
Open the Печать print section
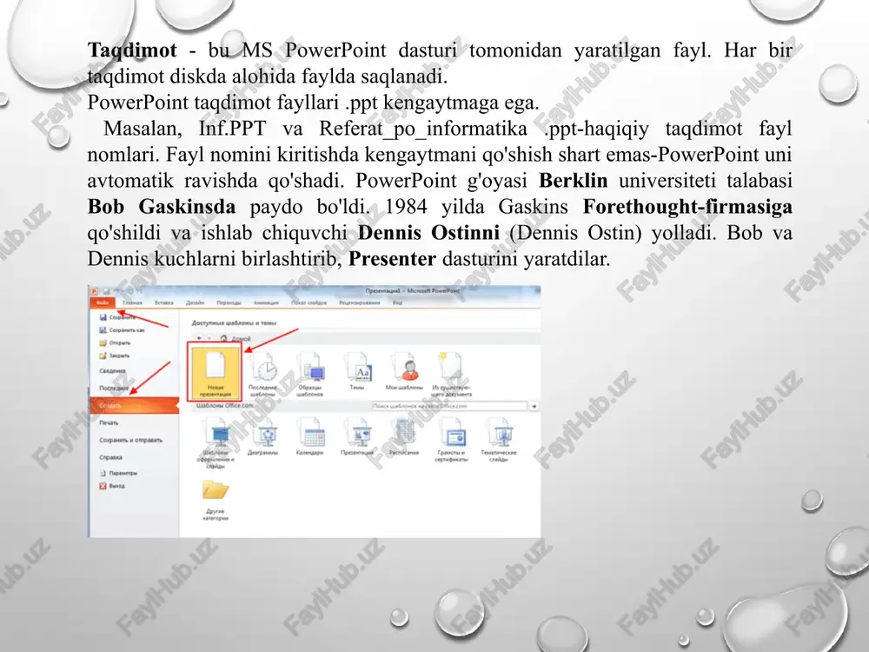click(109, 422)
